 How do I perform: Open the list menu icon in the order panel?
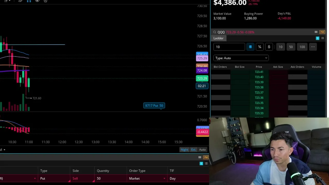[206, 163]
